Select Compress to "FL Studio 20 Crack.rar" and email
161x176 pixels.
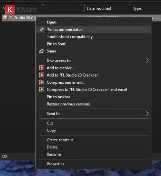pos(94,89)
